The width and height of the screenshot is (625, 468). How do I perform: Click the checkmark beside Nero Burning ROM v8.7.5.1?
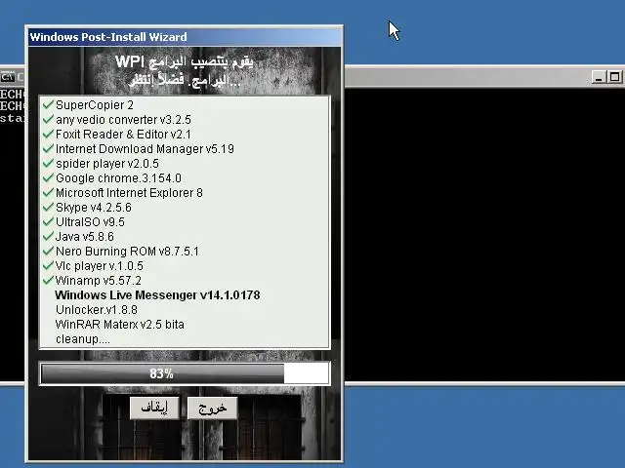(x=48, y=252)
